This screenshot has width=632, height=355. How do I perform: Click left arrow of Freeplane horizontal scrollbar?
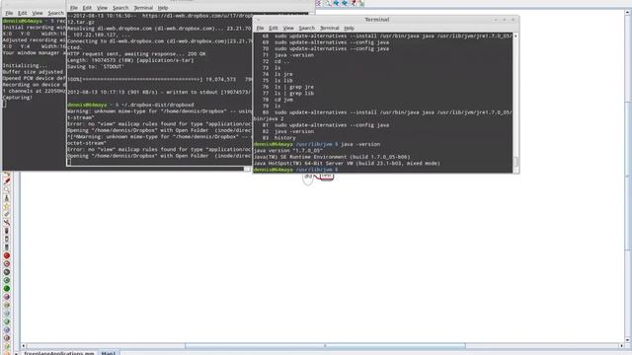[24, 345]
